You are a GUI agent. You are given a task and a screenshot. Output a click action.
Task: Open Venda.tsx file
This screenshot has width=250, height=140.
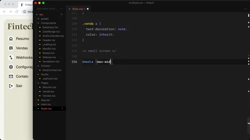(48, 91)
